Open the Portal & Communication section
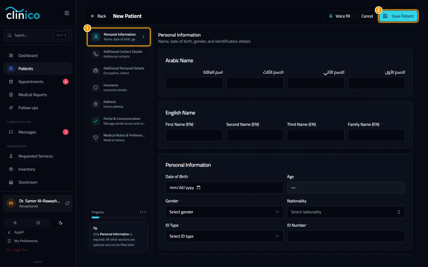 (119, 121)
